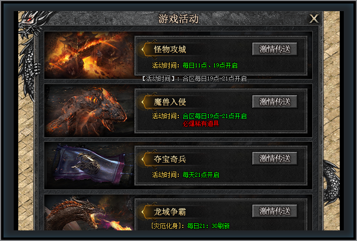Select the fire dragon 龙域争霸 thumbnail
Screen dimensions: 357x241
point(89,213)
